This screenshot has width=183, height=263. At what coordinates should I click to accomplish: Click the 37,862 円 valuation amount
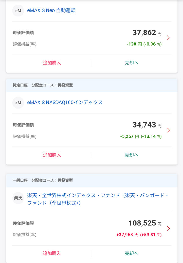(147, 33)
